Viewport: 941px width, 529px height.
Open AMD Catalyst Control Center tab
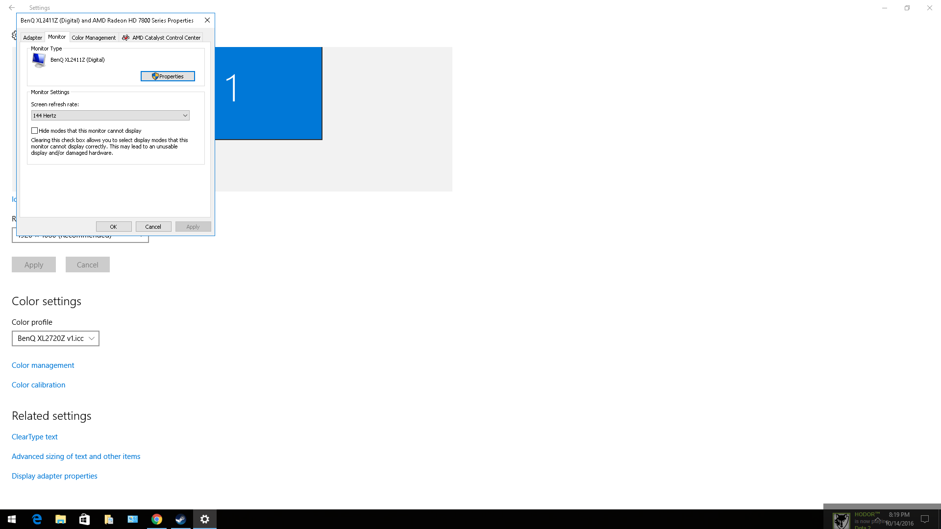pyautogui.click(x=162, y=37)
